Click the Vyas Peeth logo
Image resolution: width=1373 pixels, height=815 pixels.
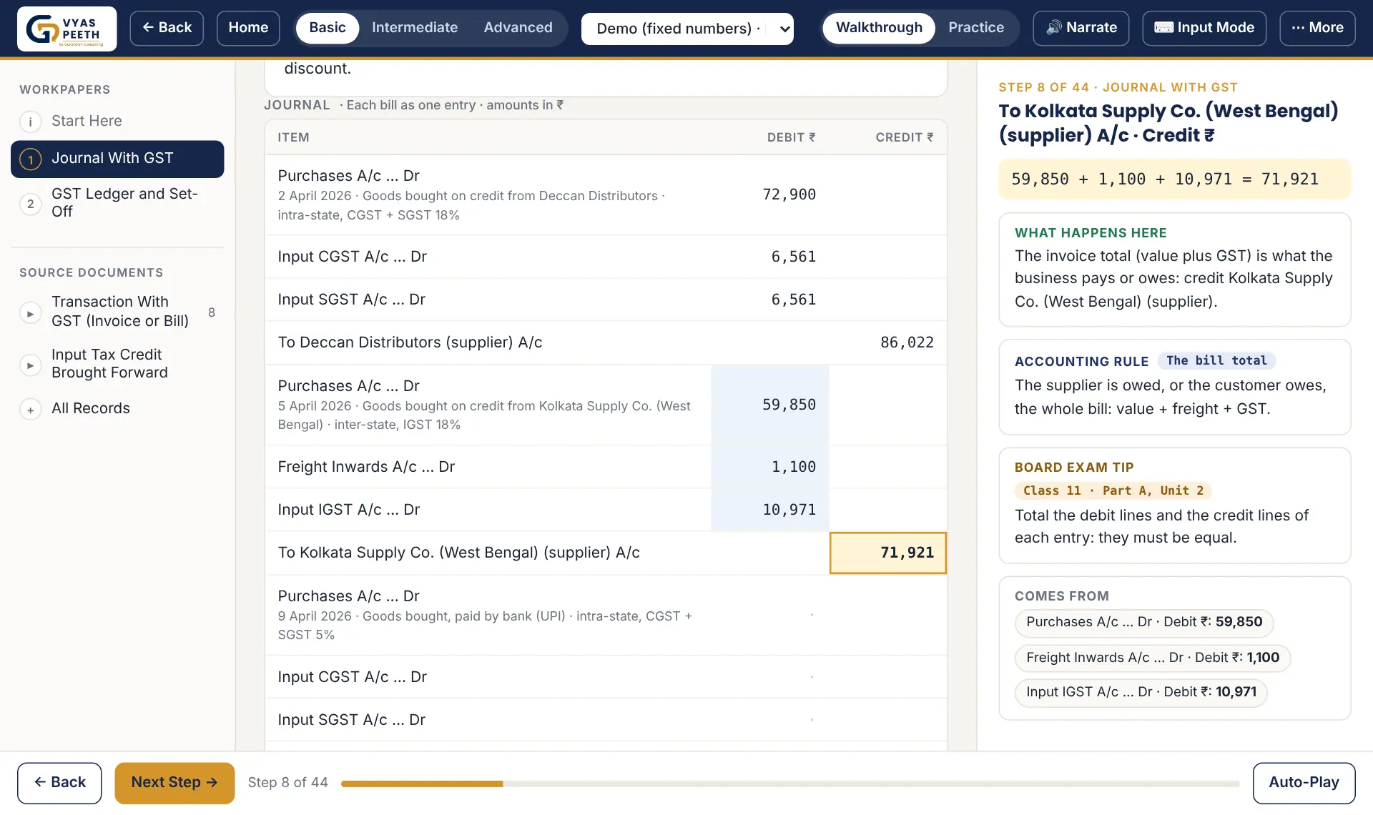click(67, 29)
